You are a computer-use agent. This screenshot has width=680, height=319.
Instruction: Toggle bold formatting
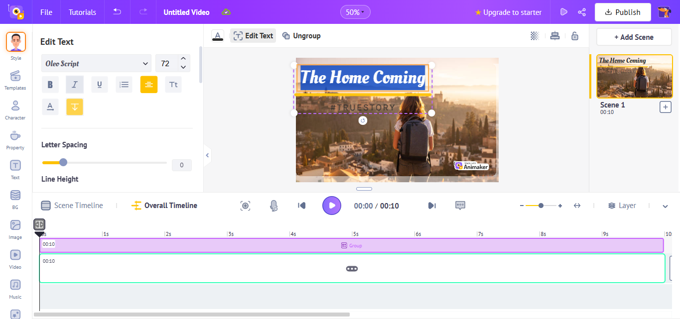[x=50, y=85]
